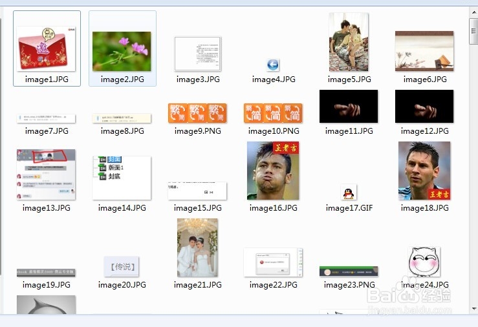Click the file name image12.JPG
Image resolution: width=478 pixels, height=327 pixels.
pyautogui.click(x=425, y=131)
